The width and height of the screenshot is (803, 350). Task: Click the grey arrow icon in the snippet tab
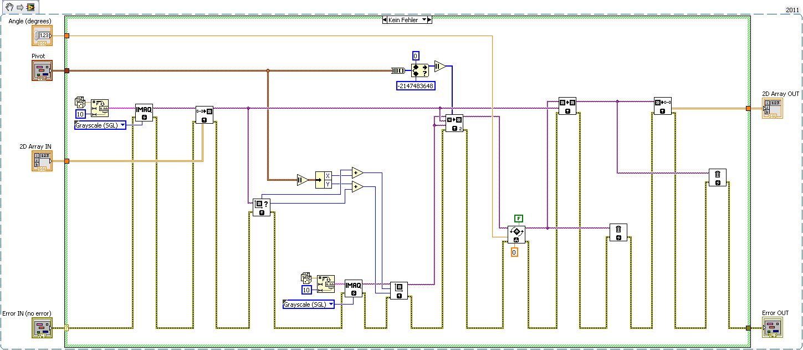(19, 7)
